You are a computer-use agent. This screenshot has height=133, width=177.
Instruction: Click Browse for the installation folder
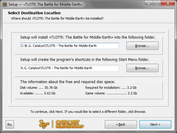tap(143, 46)
